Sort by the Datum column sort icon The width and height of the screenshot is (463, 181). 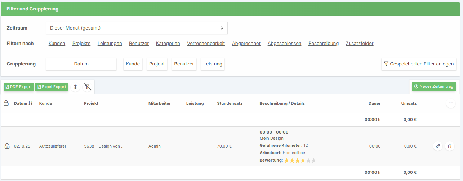31,103
